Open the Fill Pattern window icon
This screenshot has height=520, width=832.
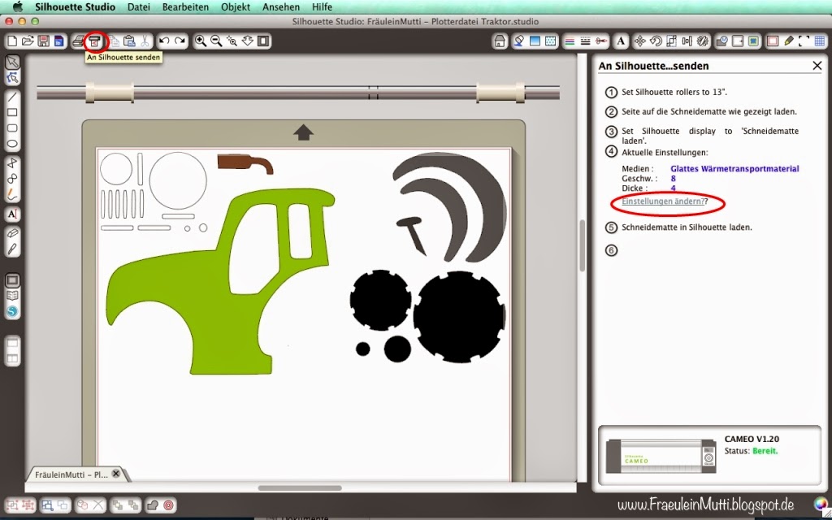[x=550, y=41]
